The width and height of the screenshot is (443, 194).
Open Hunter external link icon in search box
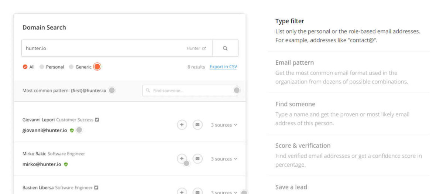coord(204,48)
